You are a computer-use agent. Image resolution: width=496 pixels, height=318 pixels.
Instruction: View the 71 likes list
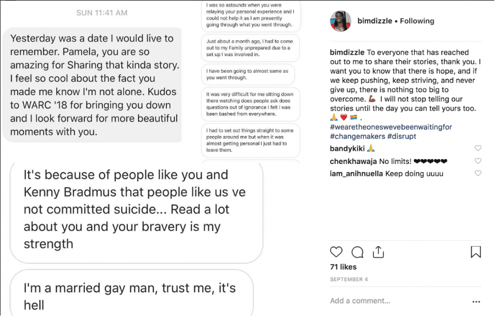click(343, 267)
